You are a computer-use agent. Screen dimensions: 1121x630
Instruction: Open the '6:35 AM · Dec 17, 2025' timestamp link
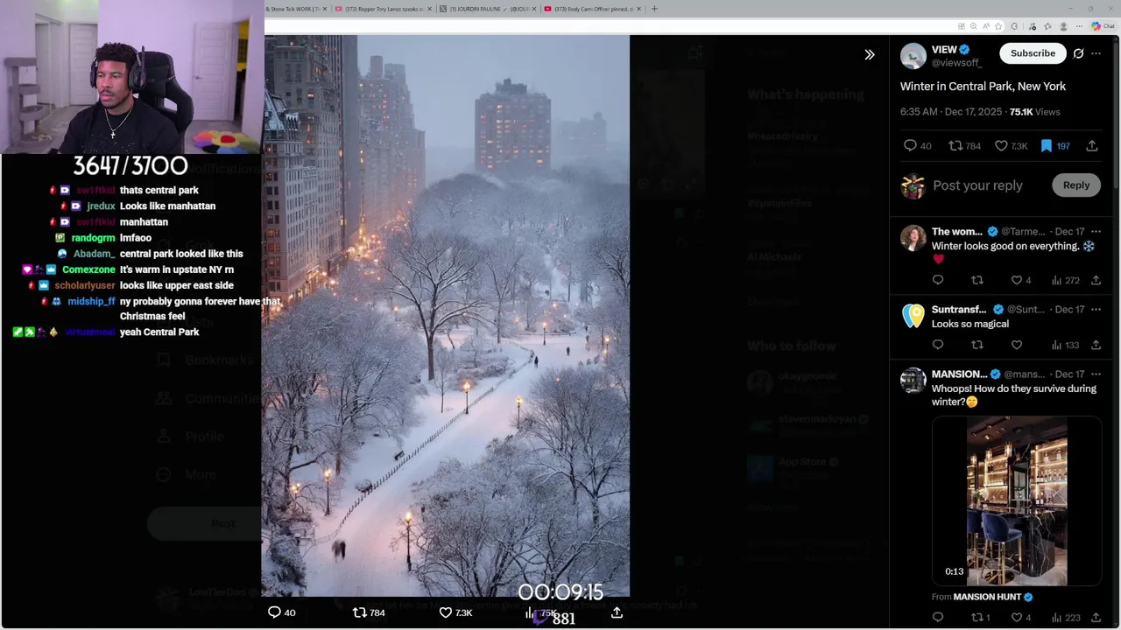coord(952,112)
